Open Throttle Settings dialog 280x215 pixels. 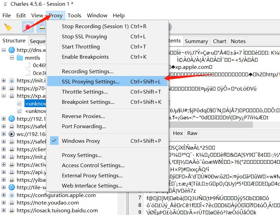click(107, 92)
